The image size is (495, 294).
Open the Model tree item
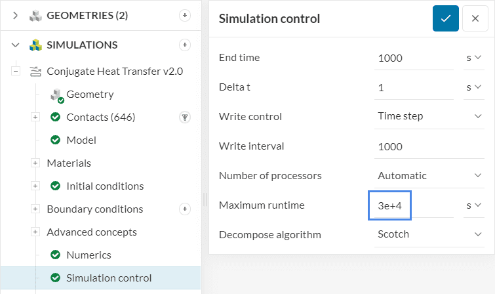pos(81,140)
